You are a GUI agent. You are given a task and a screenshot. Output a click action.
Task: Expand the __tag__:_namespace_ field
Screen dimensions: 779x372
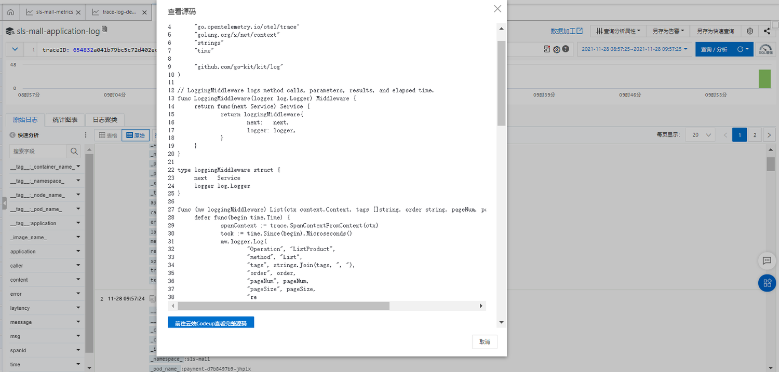click(78, 181)
